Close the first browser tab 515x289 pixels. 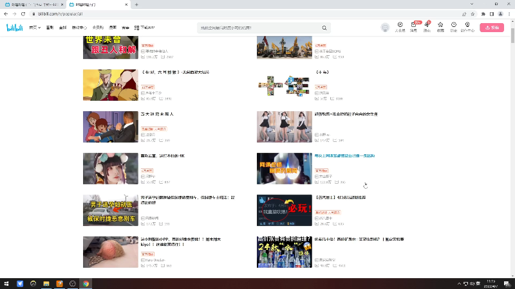click(62, 4)
